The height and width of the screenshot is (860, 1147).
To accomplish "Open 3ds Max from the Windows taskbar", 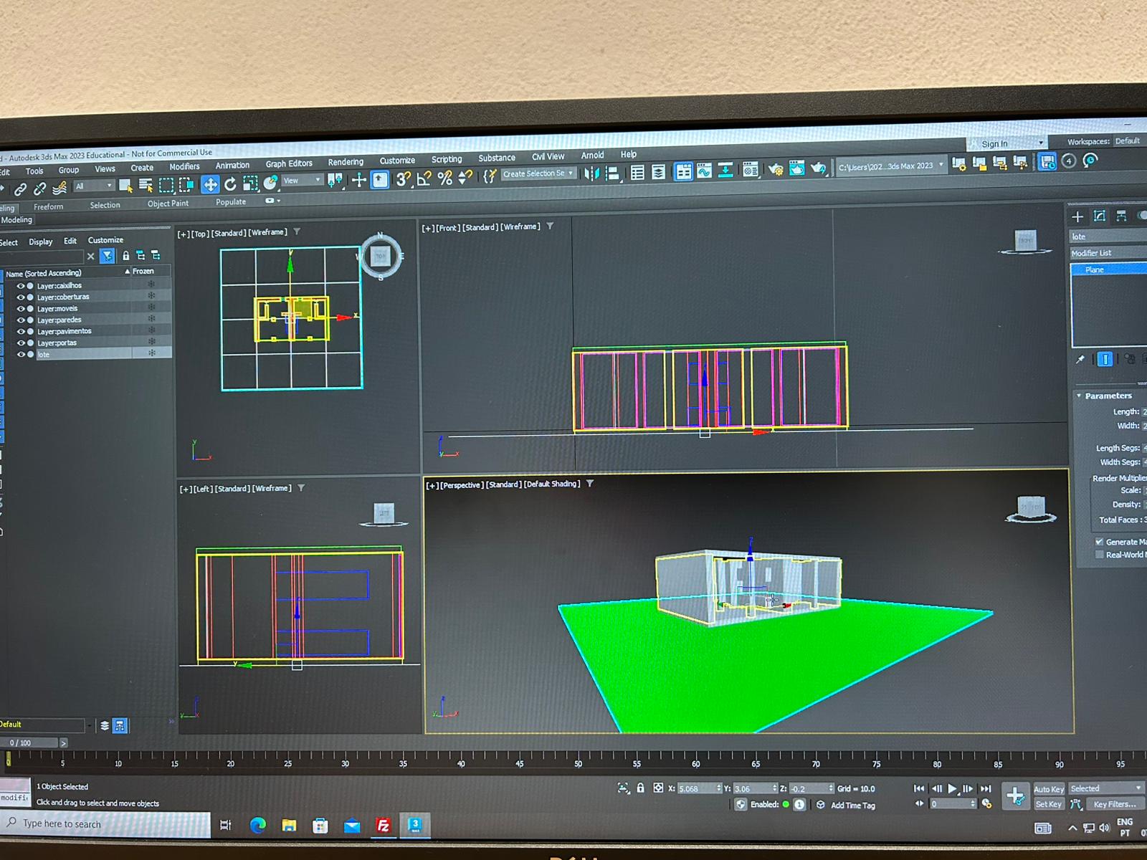I will (x=414, y=826).
